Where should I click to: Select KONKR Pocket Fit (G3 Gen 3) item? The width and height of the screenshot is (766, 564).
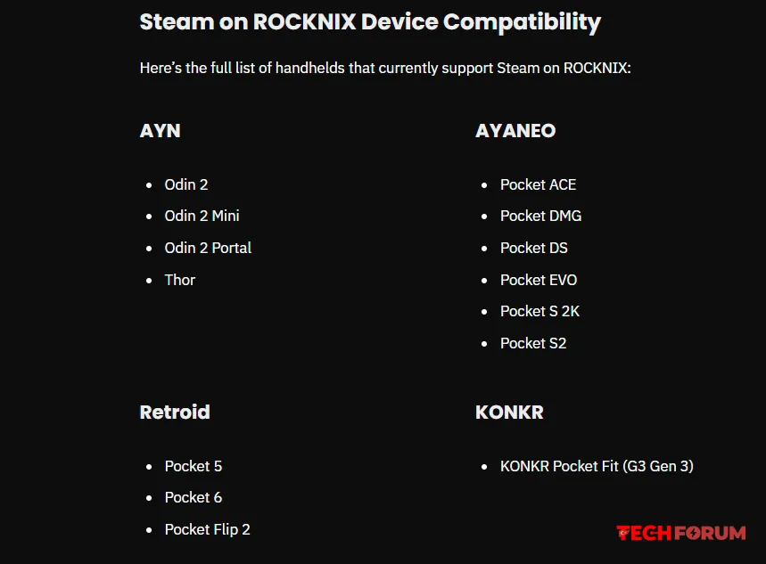coord(597,466)
